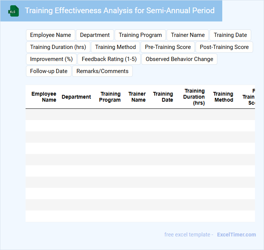Select the Department tag
This screenshot has height=250, width=264.
click(x=95, y=35)
